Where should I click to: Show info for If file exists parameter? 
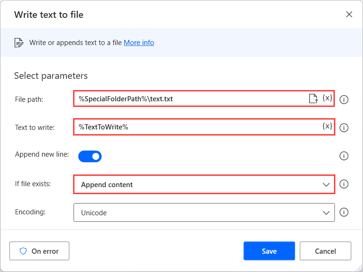pyautogui.click(x=344, y=184)
